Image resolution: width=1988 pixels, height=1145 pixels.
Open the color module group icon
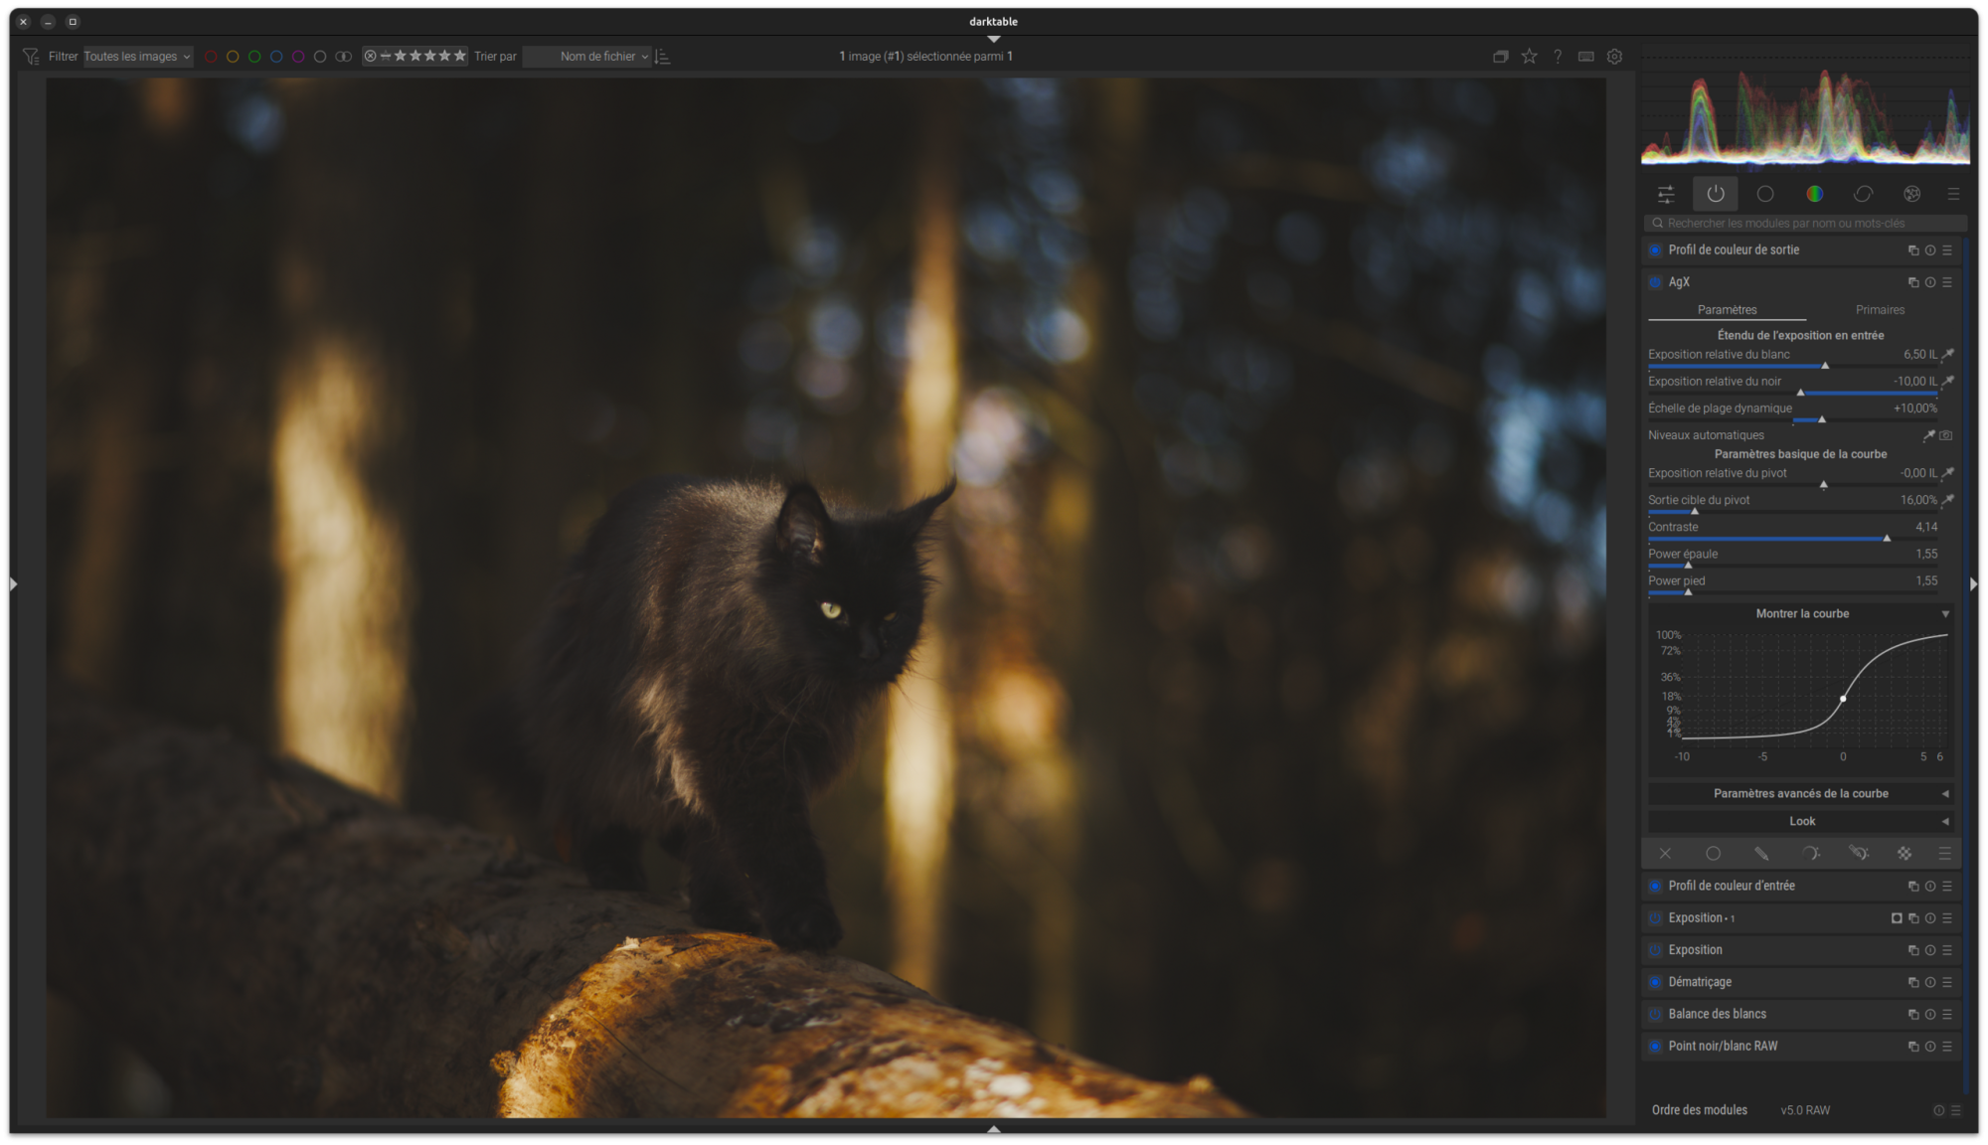[x=1814, y=194]
